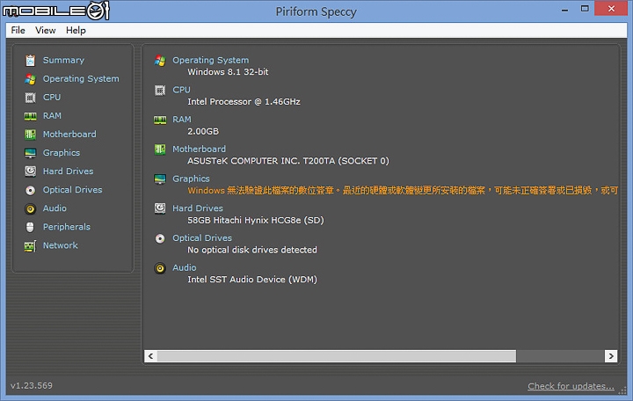The height and width of the screenshot is (401, 633).
Task: Click the RAM icon in summary panel
Action: coord(160,120)
